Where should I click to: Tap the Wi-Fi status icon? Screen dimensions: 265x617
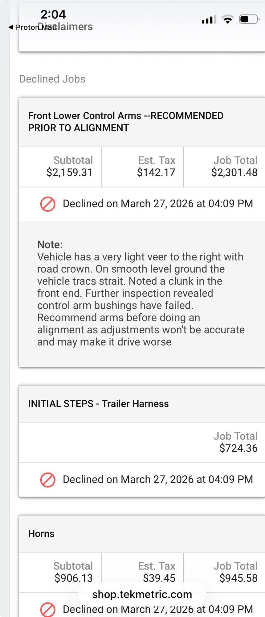pyautogui.click(x=228, y=19)
